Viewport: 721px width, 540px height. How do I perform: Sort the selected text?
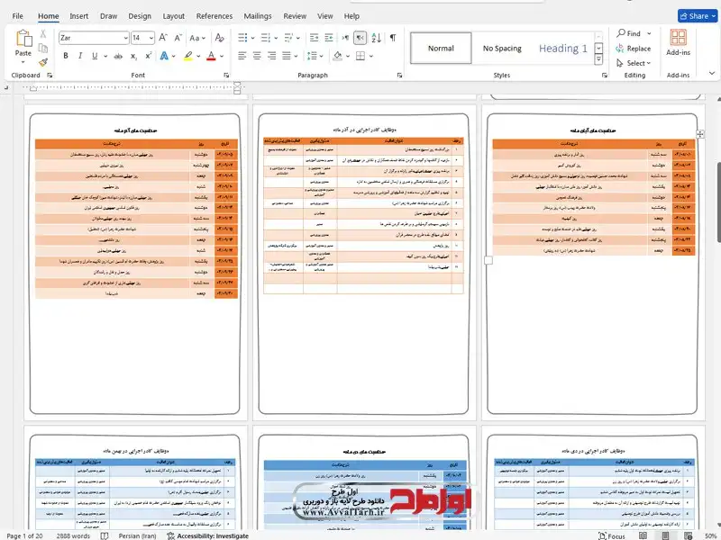[376, 38]
